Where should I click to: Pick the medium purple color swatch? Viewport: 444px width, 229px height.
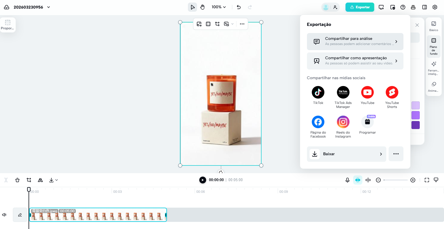pyautogui.click(x=415, y=115)
